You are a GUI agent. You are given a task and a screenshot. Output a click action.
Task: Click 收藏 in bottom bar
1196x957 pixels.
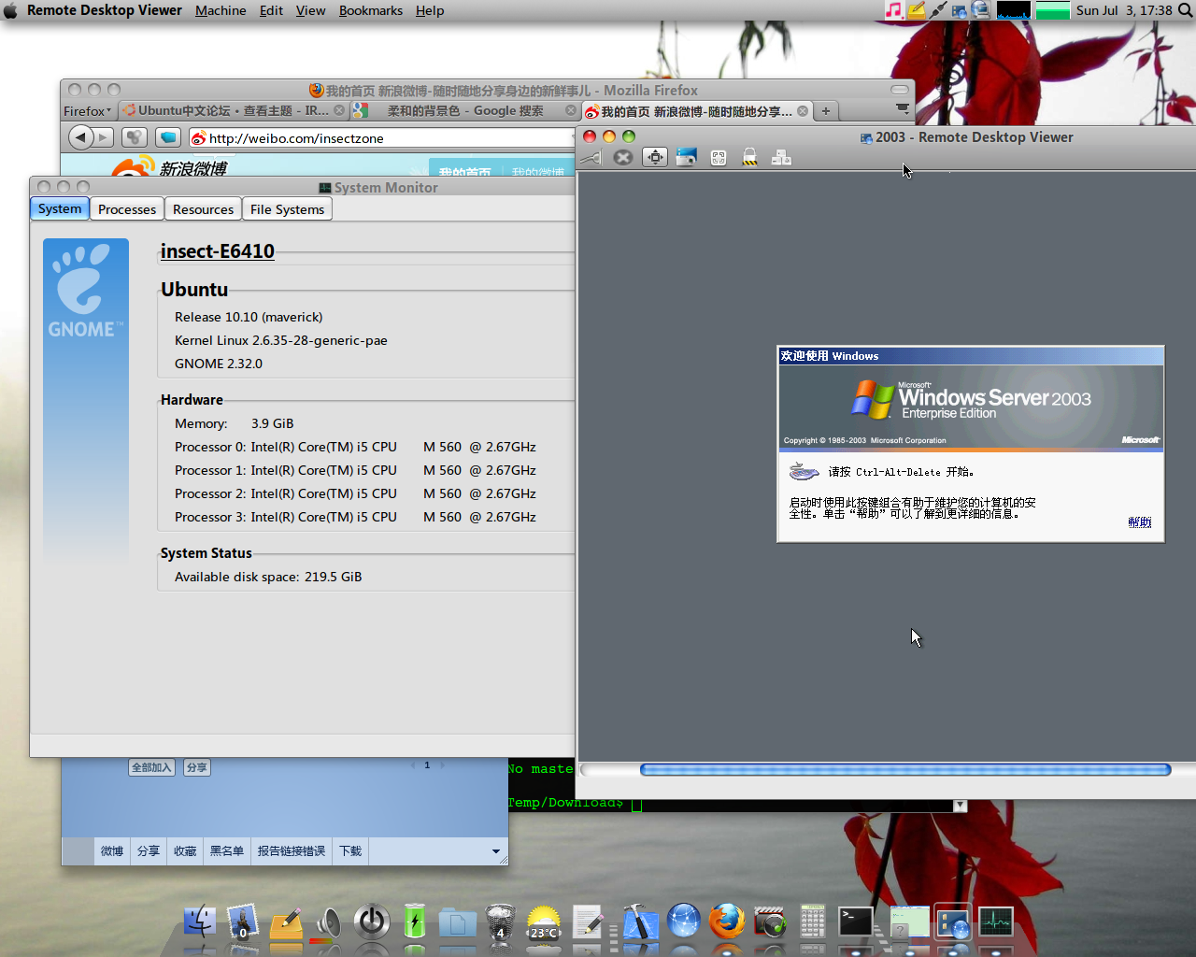point(185,851)
